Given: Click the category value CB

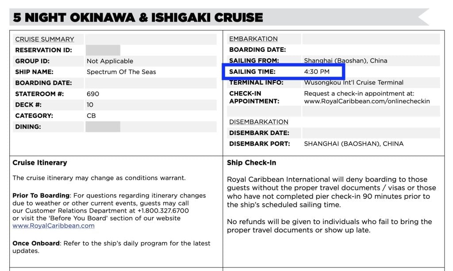Looking at the screenshot, I should pos(91,116).
